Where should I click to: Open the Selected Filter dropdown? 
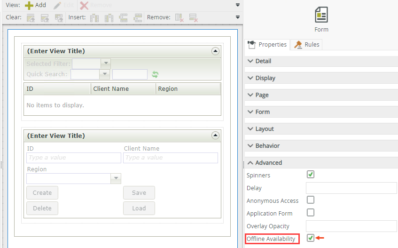106,64
